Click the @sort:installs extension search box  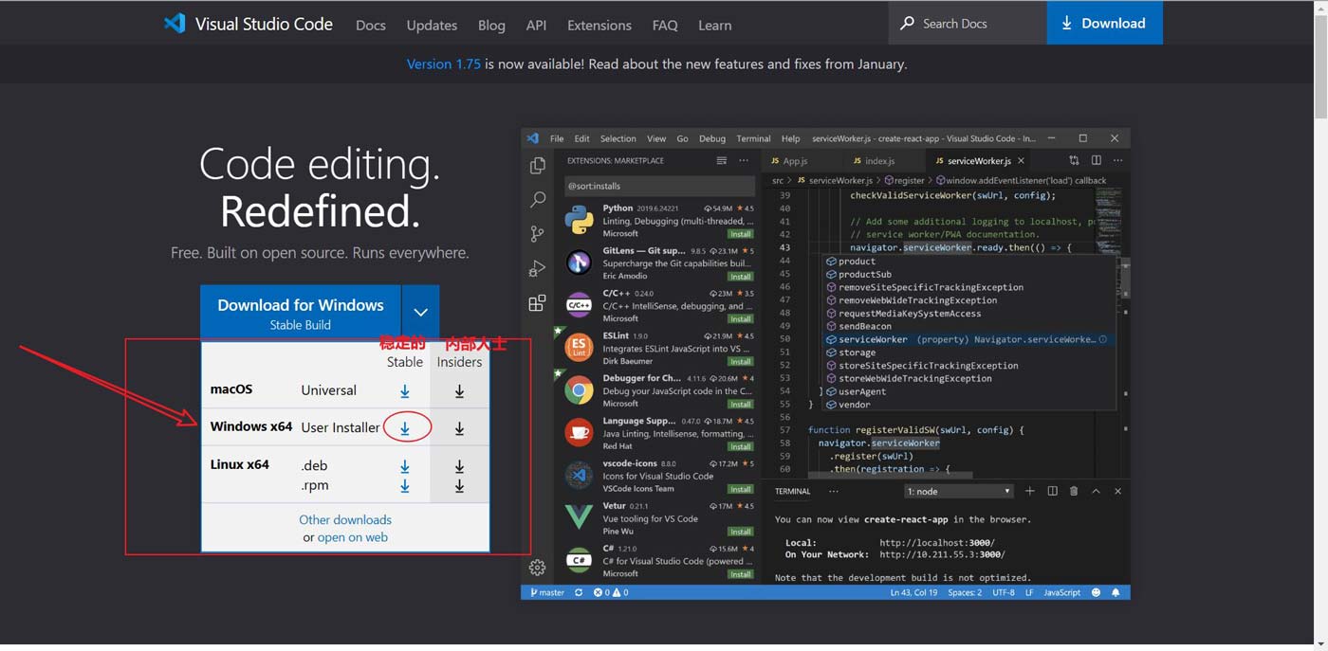point(660,186)
